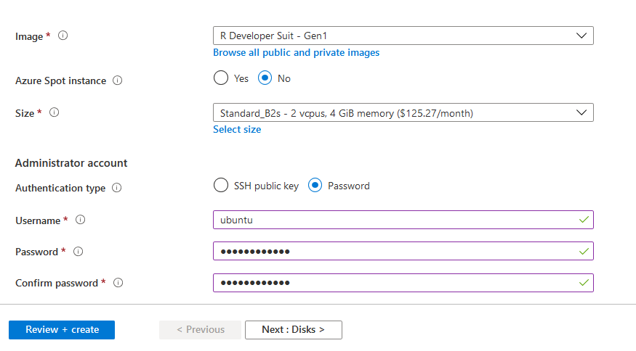Open the Image dropdown showing R Developer Suit
Image resolution: width=636 pixels, height=351 pixels.
[x=403, y=36]
